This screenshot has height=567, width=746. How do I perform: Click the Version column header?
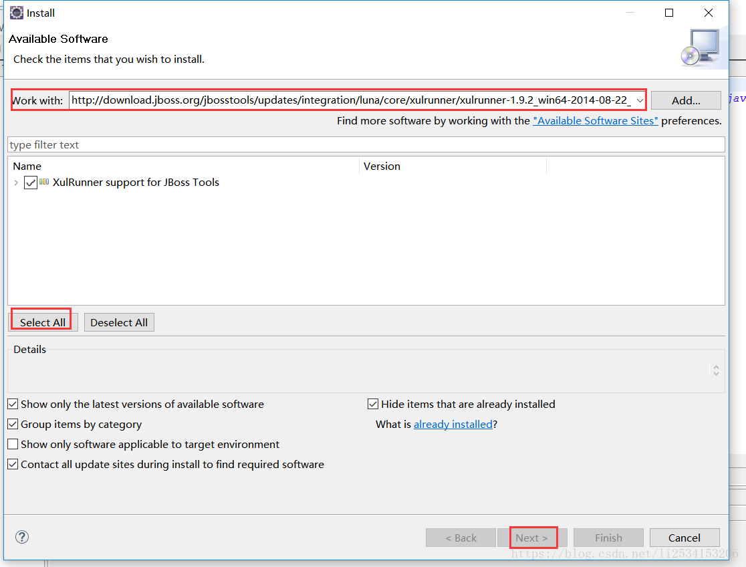click(x=453, y=166)
